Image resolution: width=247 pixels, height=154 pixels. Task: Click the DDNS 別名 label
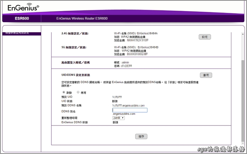click(x=69, y=112)
